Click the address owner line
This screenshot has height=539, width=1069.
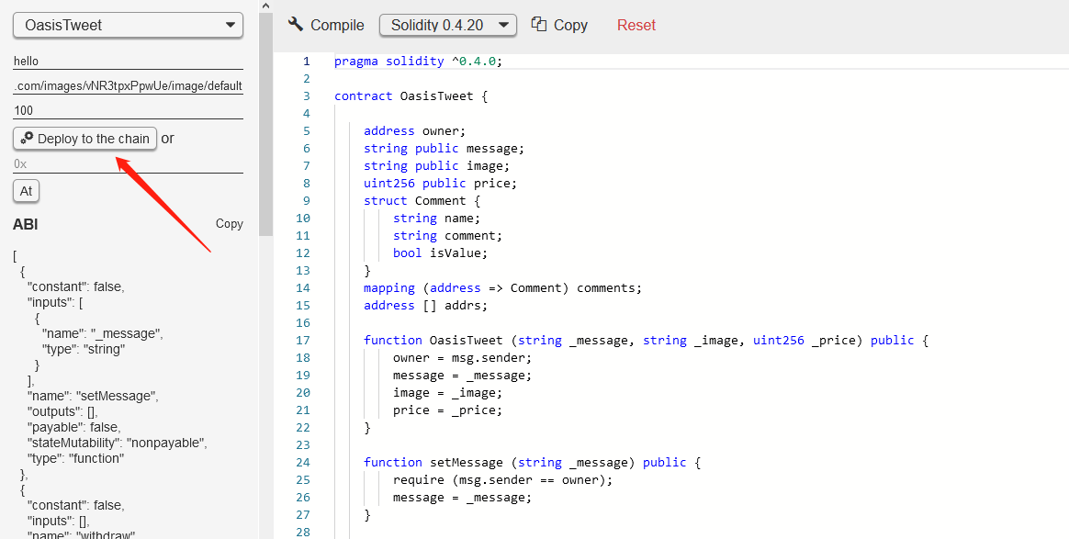pos(414,130)
